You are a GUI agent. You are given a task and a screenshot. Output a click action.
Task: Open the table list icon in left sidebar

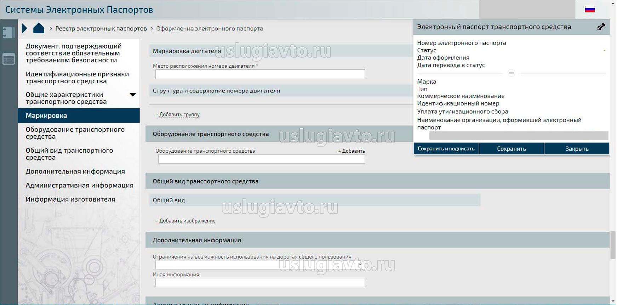point(8,59)
